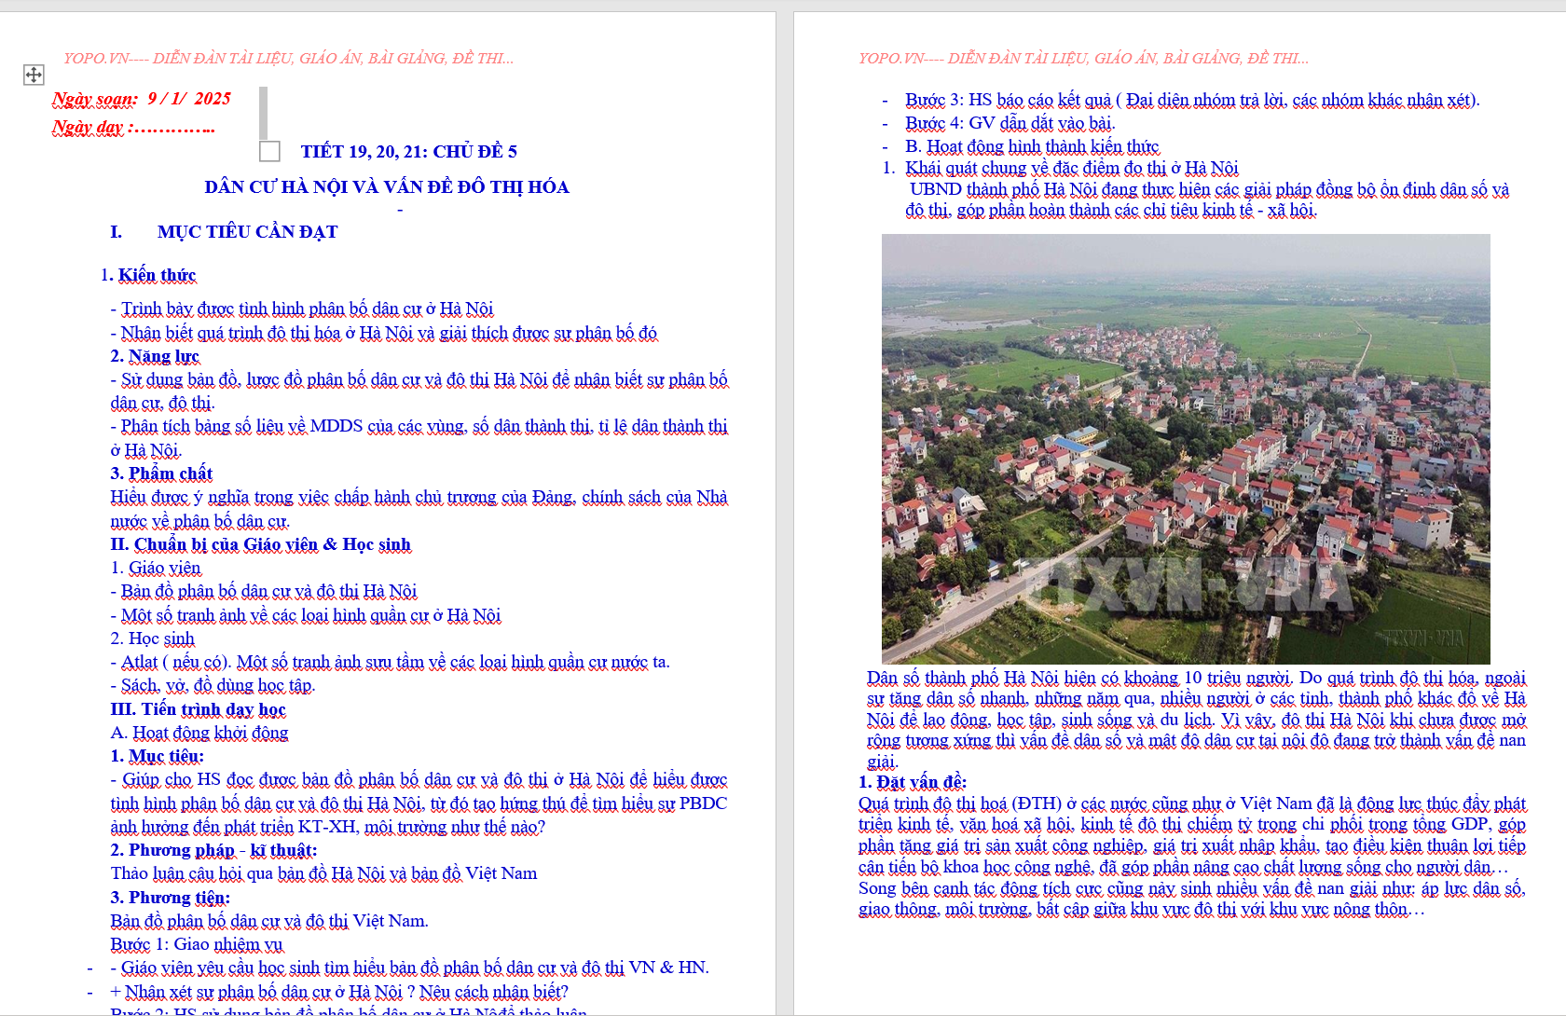Click the '2. Phương pháp - kĩ thuật' heading
Screen dimensions: 1566x1016
tap(213, 850)
